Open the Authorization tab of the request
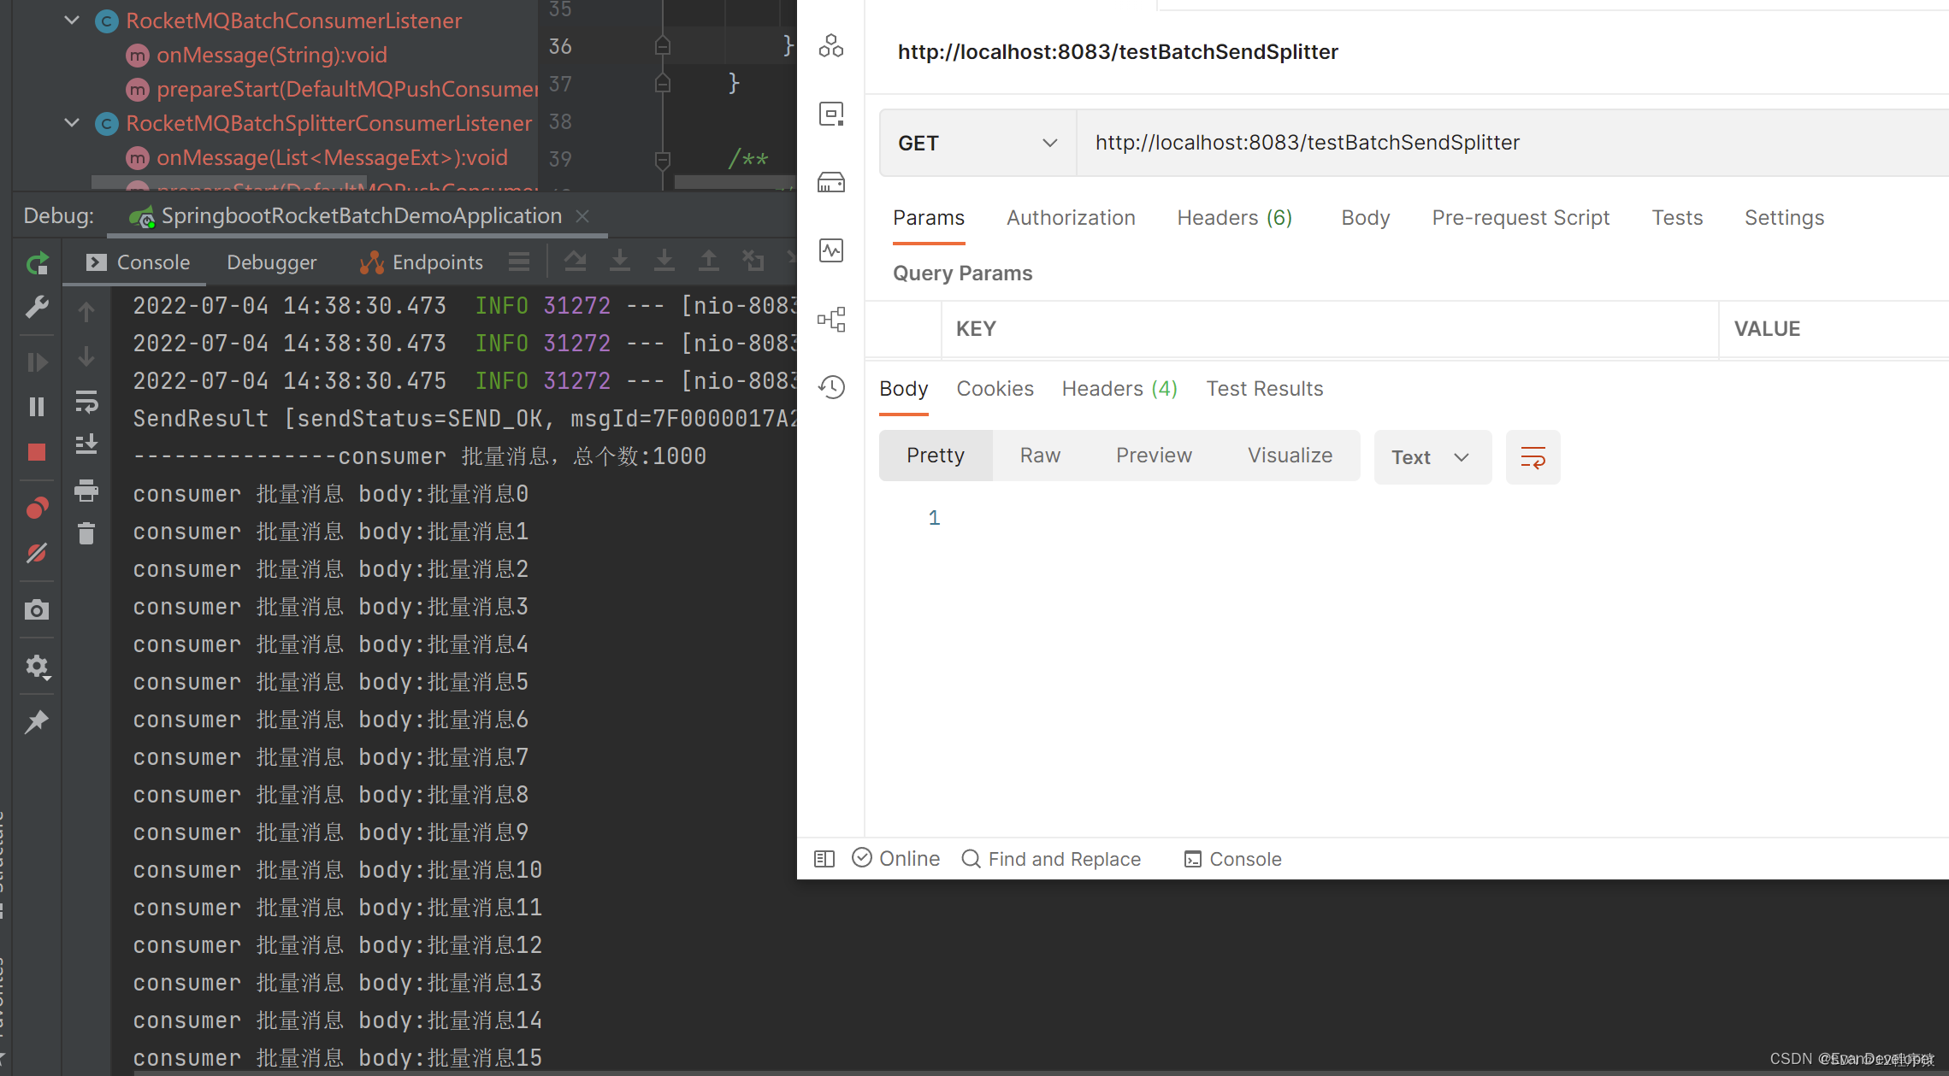 pos(1071,218)
